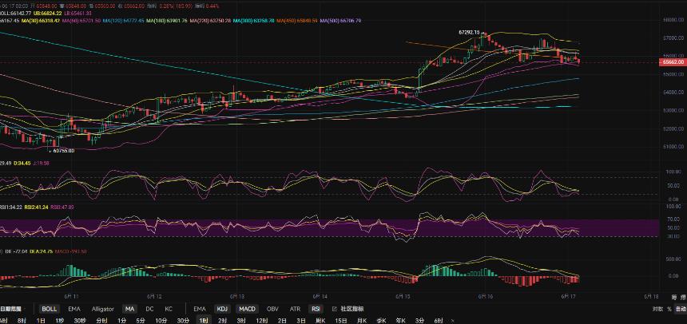Open the 社区指标 community indicators icon

[x=335, y=309]
